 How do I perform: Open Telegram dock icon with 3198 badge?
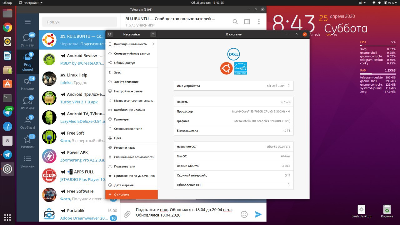7,112
